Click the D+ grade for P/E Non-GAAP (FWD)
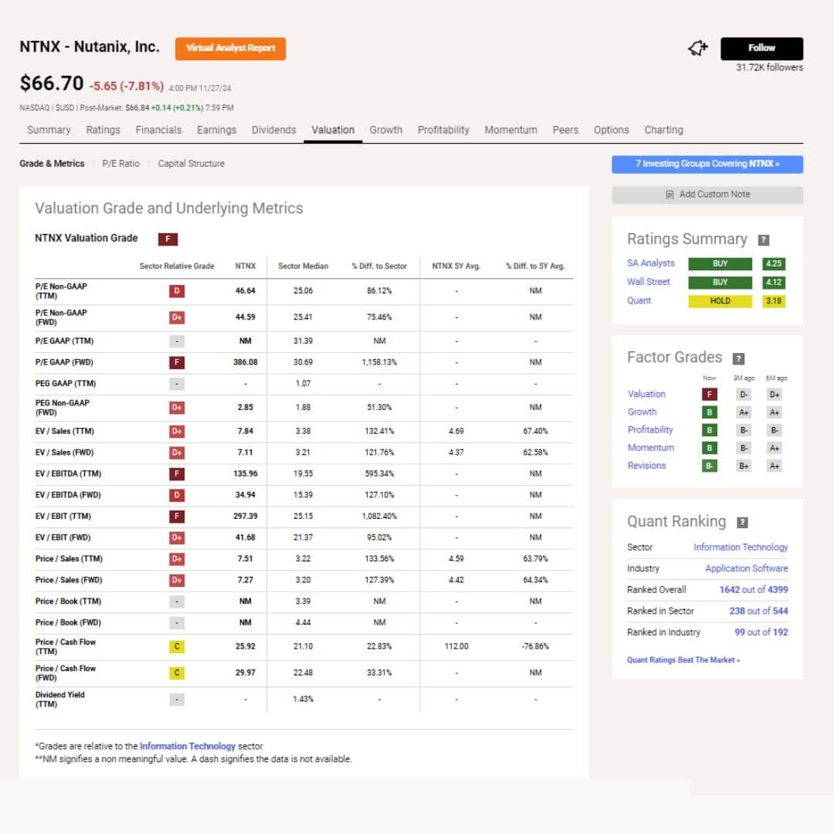This screenshot has width=834, height=834. coord(177,317)
